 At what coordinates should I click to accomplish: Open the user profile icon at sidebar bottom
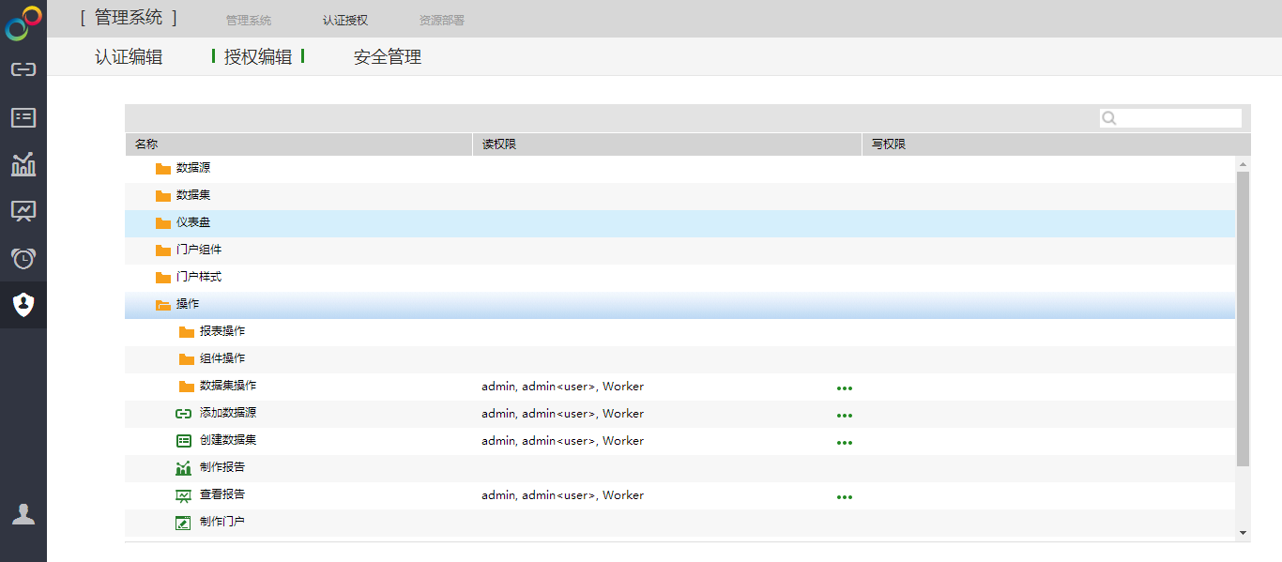point(23,514)
